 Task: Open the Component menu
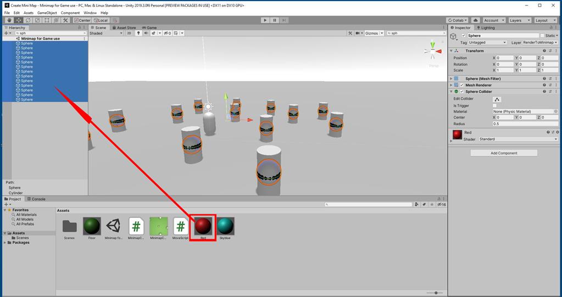tap(70, 13)
